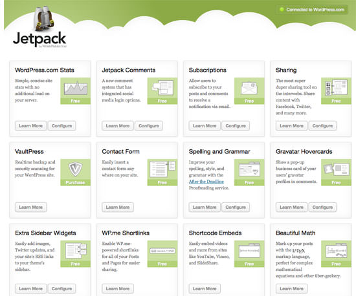Click the Spelling and Grammar icon
The height and width of the screenshot is (296, 356).
point(249,169)
